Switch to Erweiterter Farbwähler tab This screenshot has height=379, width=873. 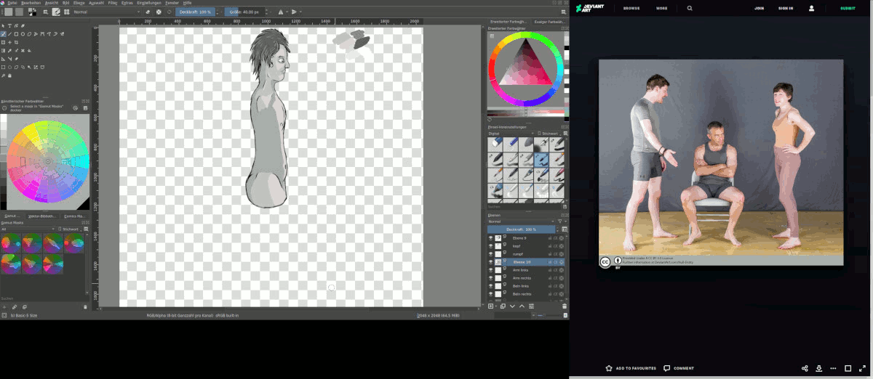(508, 22)
